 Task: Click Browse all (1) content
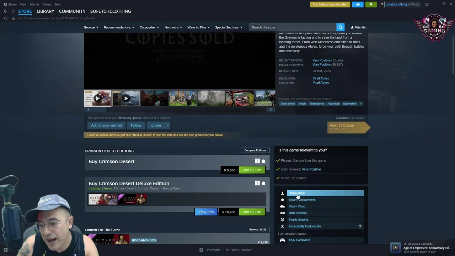click(x=257, y=230)
